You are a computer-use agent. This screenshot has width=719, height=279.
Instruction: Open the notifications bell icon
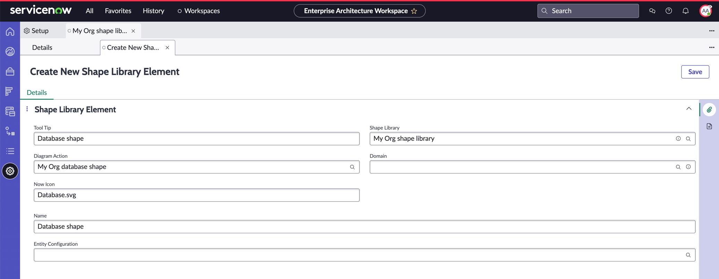pos(685,11)
